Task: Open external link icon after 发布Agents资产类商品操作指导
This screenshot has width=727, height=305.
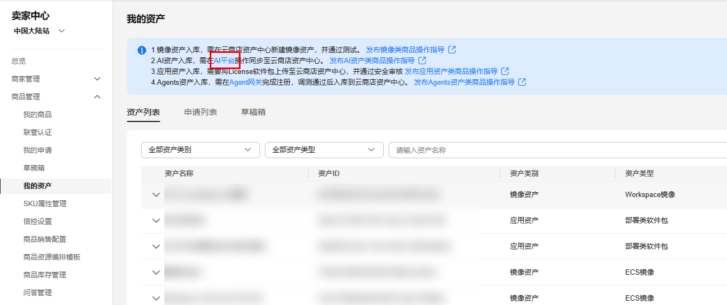Action: pyautogui.click(x=522, y=82)
